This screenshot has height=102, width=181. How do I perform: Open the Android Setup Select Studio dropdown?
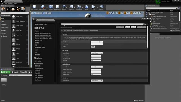click(97, 67)
